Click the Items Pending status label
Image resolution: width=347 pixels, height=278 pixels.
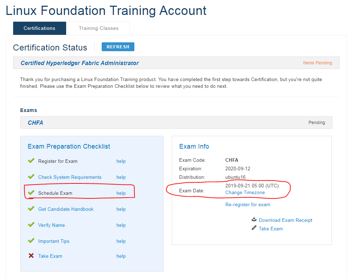(317, 63)
